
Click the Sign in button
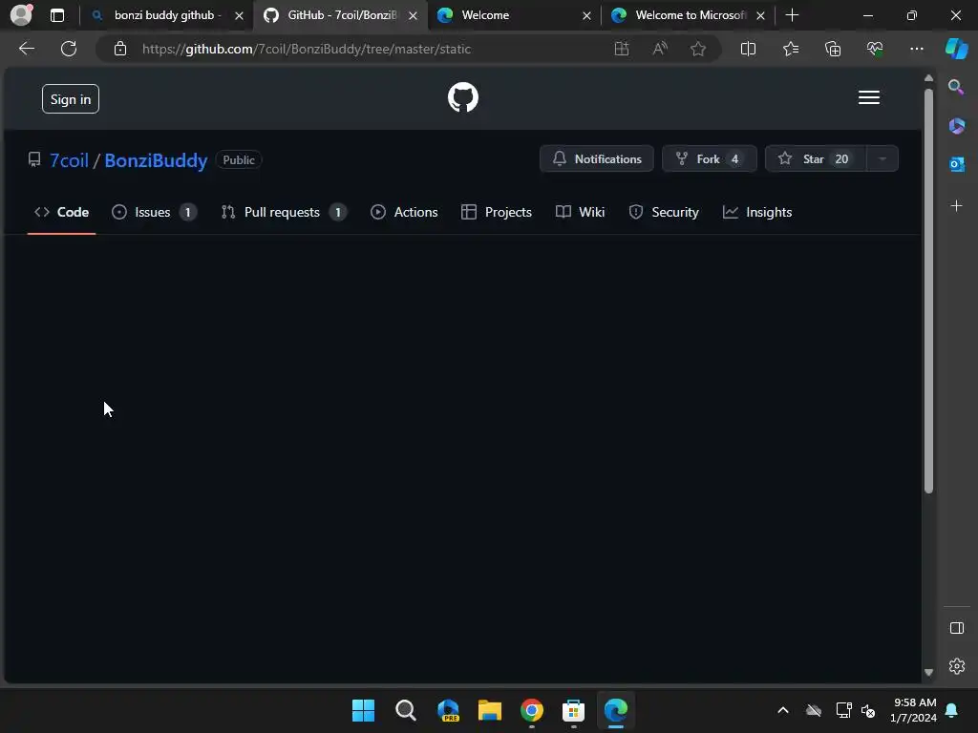(71, 99)
